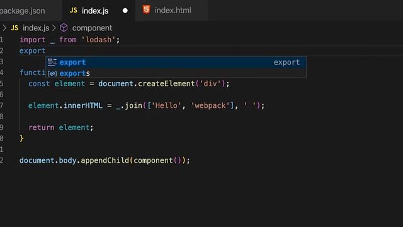Screen dimensions: 403x227
Task: Click the JS icon on index.js tab
Action: pyautogui.click(x=74, y=11)
